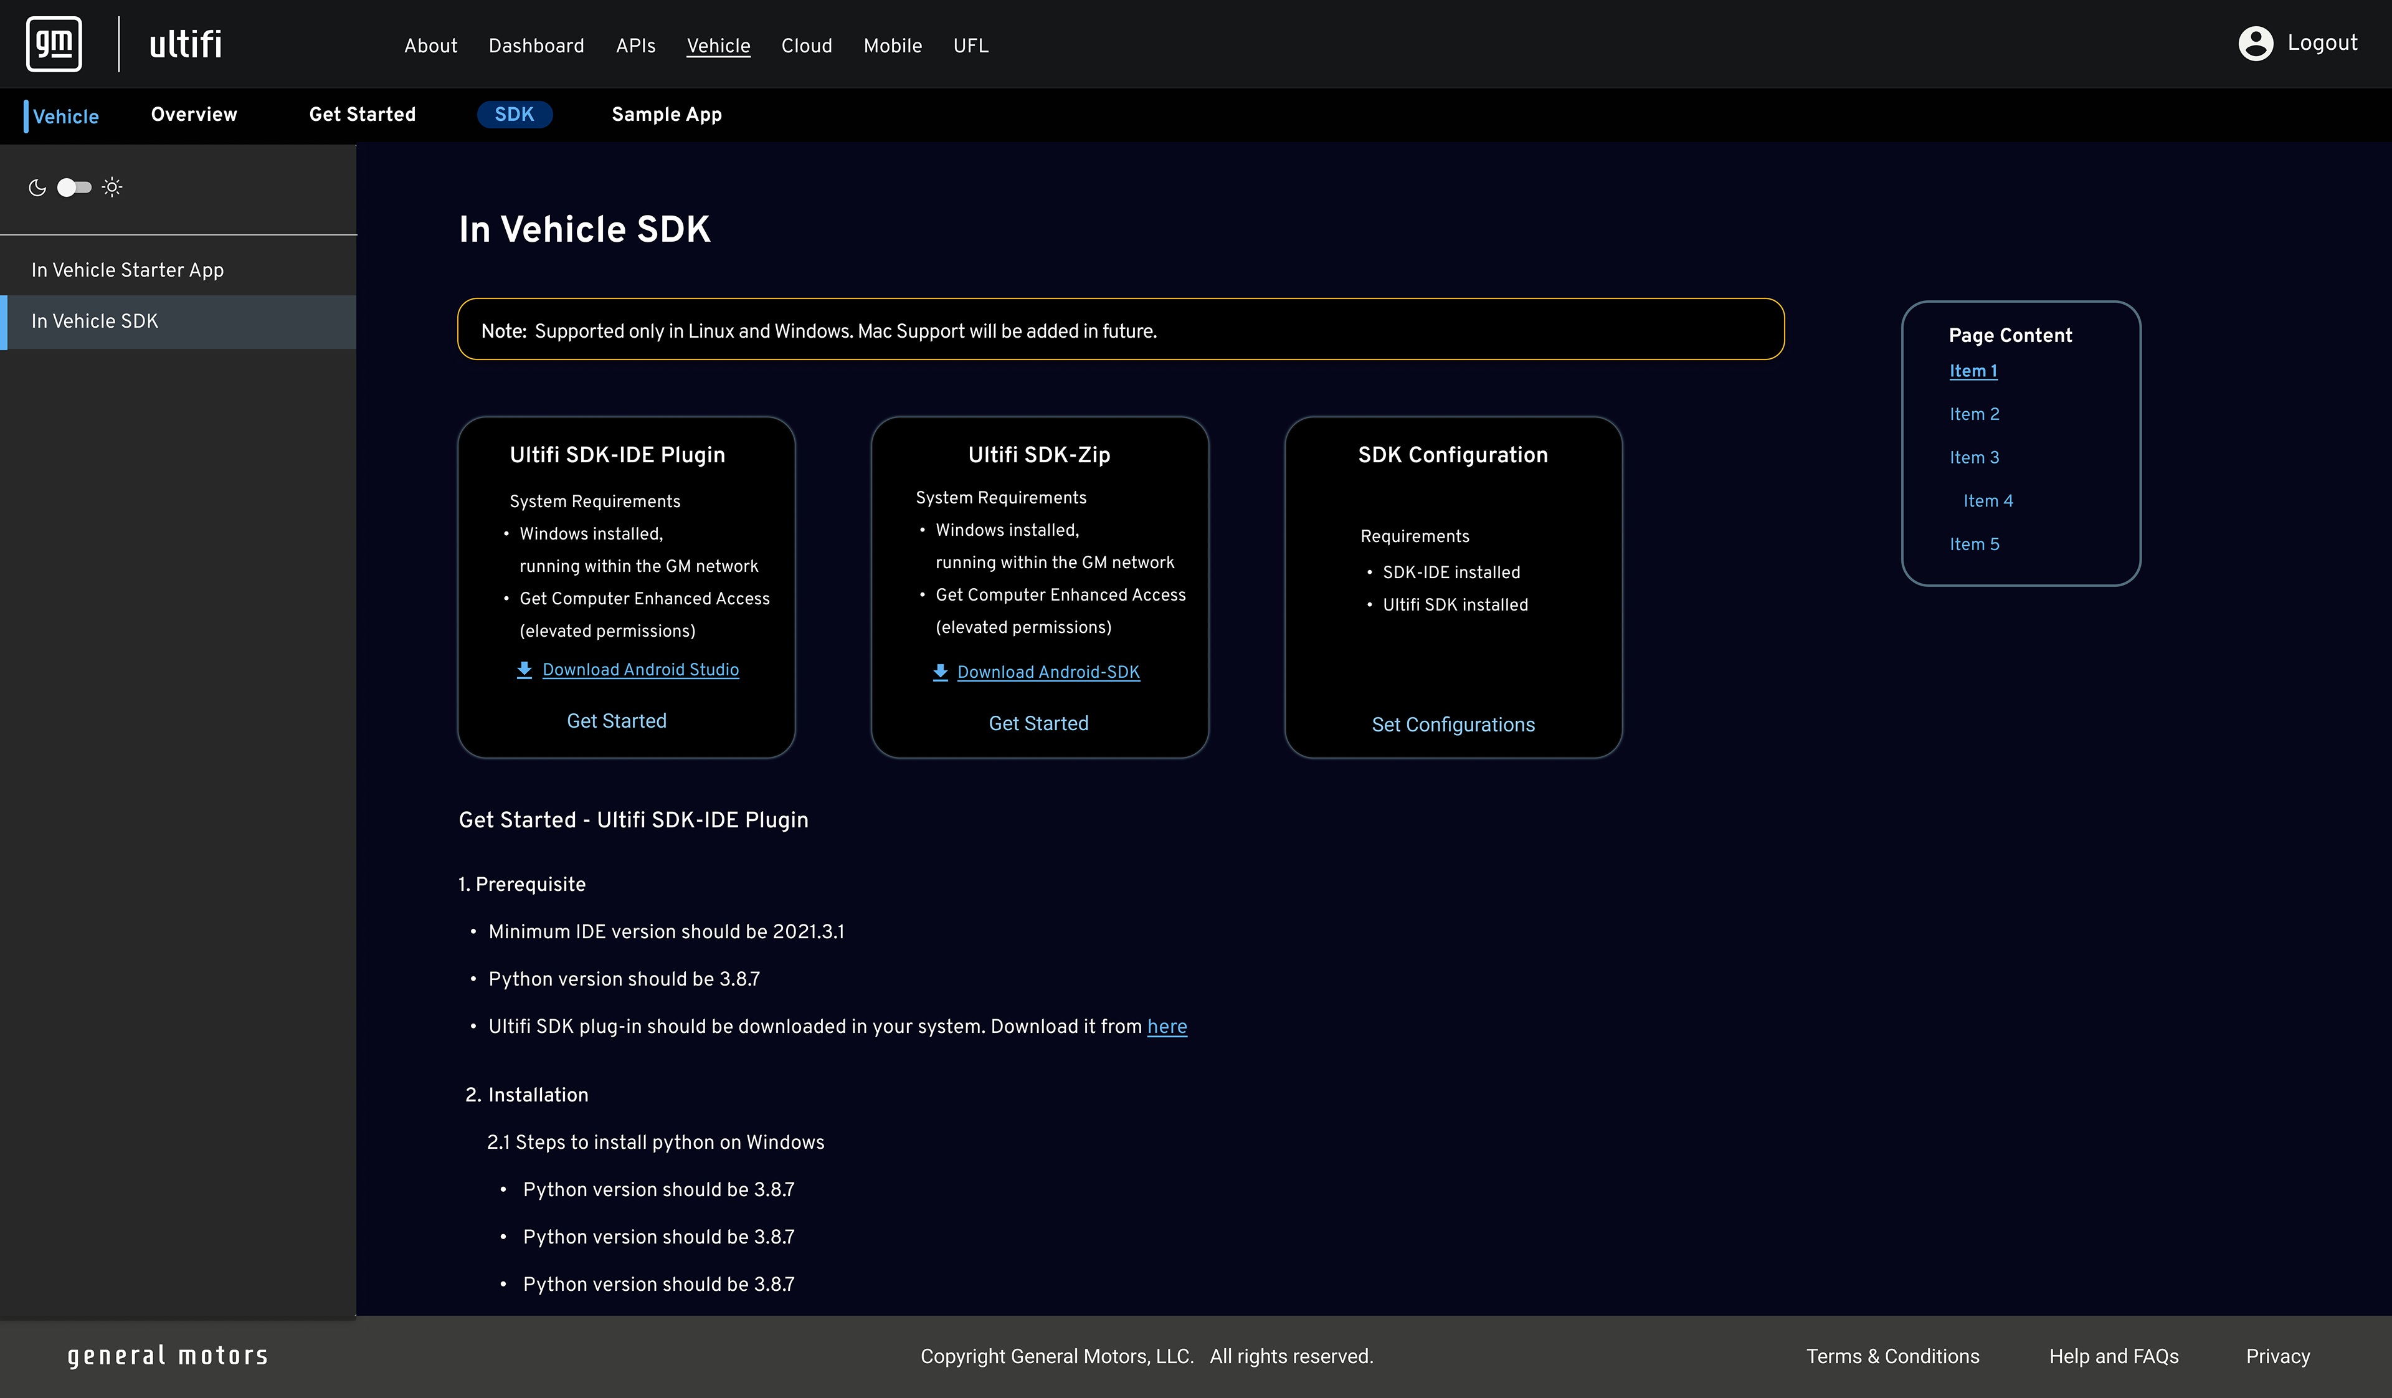Viewport: 2392px width, 1398px height.
Task: Click the general motors footer logo
Action: point(168,1355)
